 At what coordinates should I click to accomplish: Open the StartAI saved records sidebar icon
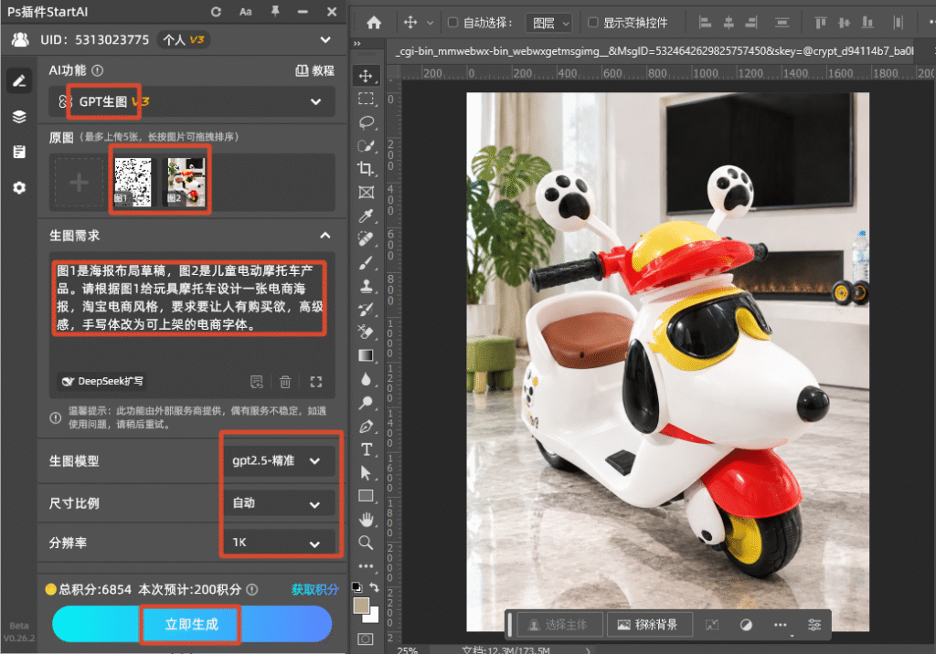(x=19, y=152)
